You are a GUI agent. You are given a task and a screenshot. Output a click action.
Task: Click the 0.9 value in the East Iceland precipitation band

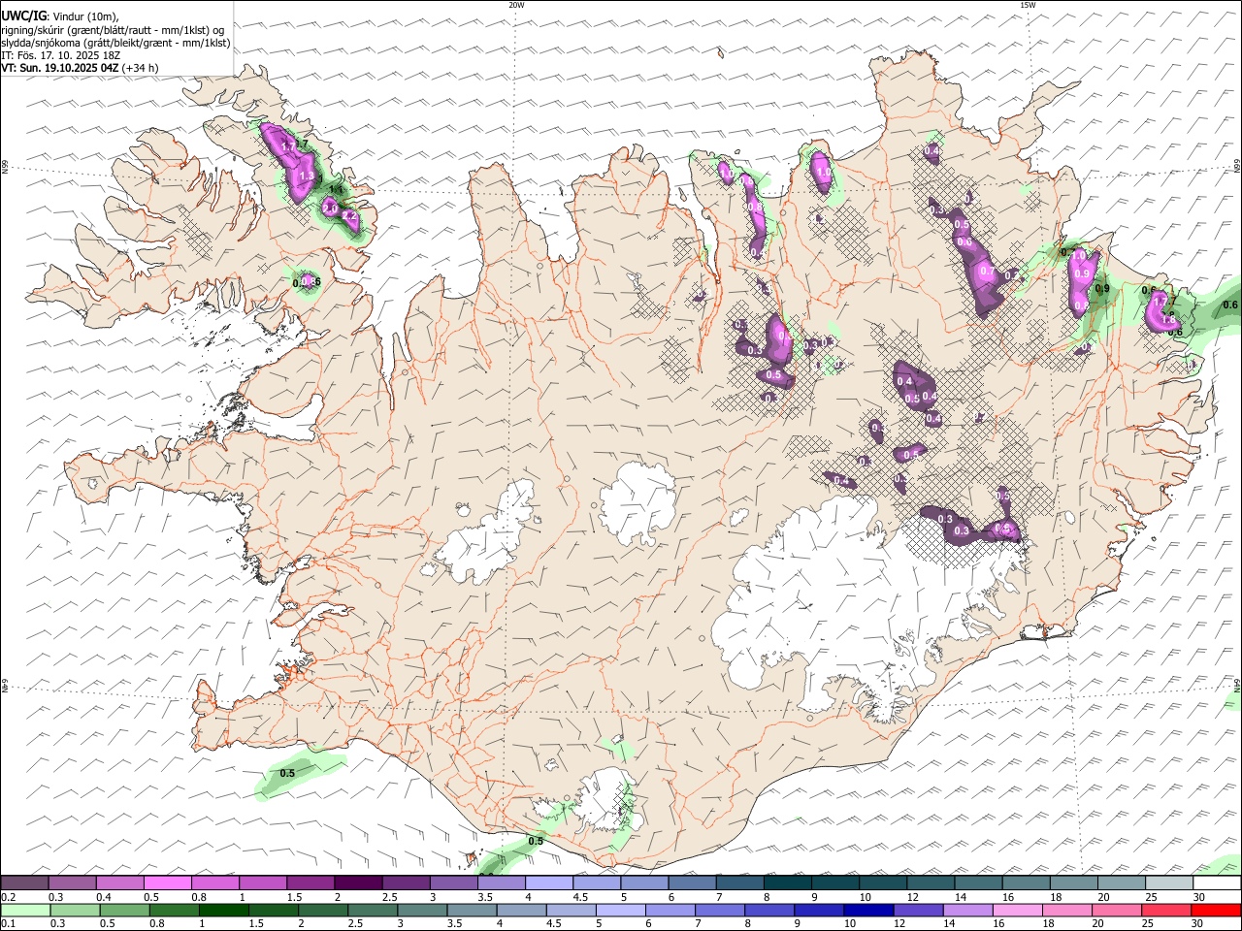tap(1102, 288)
